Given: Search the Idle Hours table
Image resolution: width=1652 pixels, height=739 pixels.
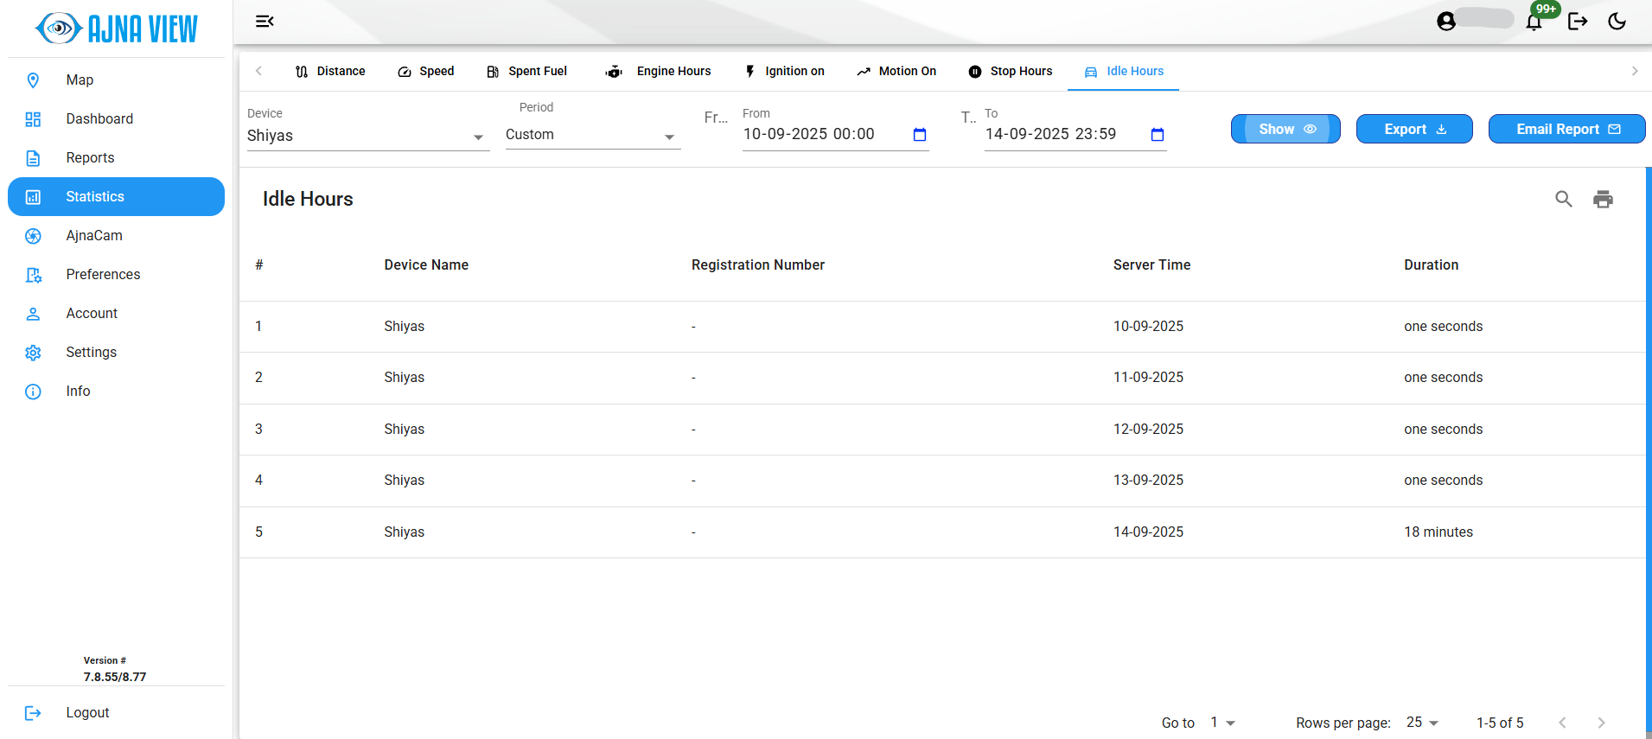Looking at the screenshot, I should (x=1563, y=199).
